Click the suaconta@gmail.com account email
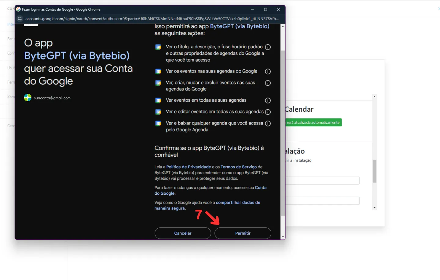 (x=52, y=98)
